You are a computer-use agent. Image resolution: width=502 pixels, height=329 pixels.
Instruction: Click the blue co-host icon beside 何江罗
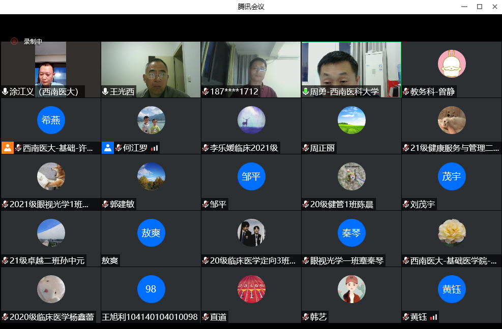tap(108, 148)
